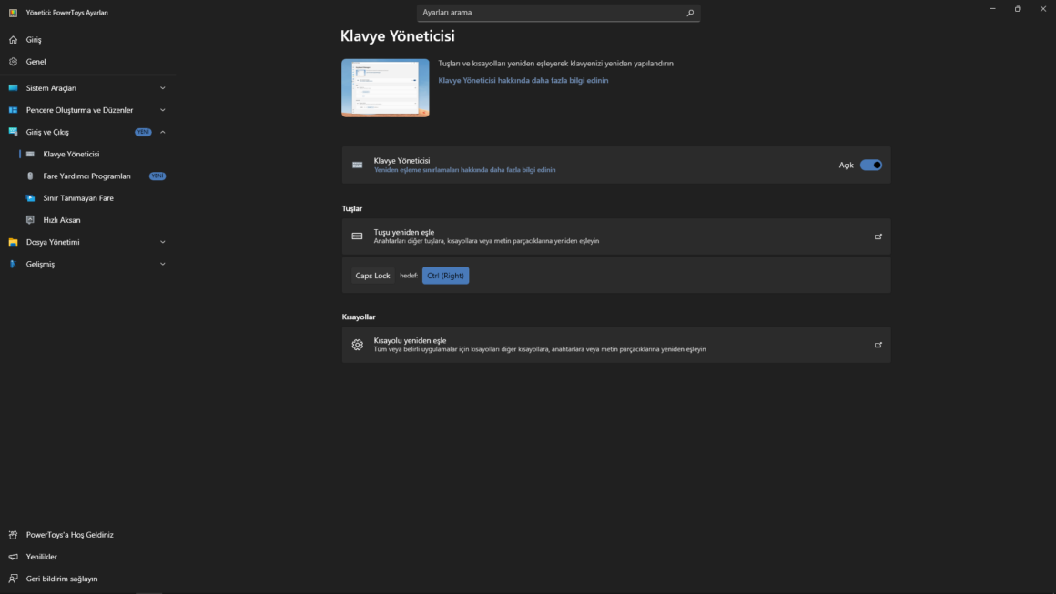Click the search magnifier icon in Ayarları arama
Viewport: 1056px width, 594px height.
pos(690,13)
